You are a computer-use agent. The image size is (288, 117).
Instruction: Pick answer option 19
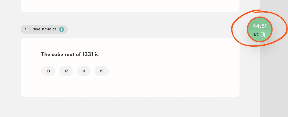point(102,71)
